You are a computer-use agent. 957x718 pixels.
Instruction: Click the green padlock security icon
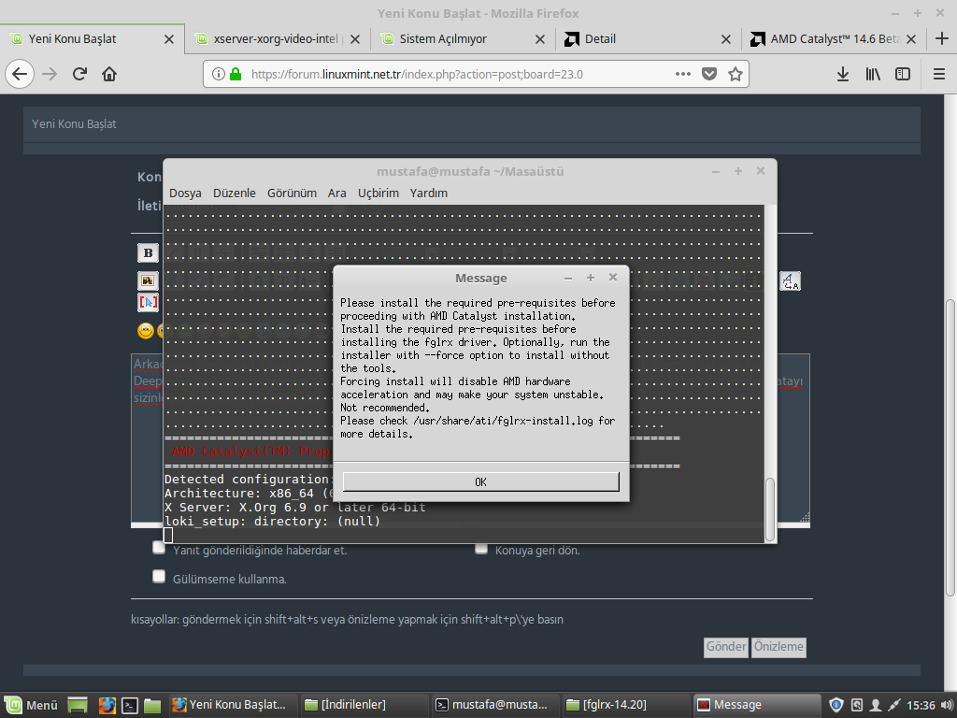(236, 74)
